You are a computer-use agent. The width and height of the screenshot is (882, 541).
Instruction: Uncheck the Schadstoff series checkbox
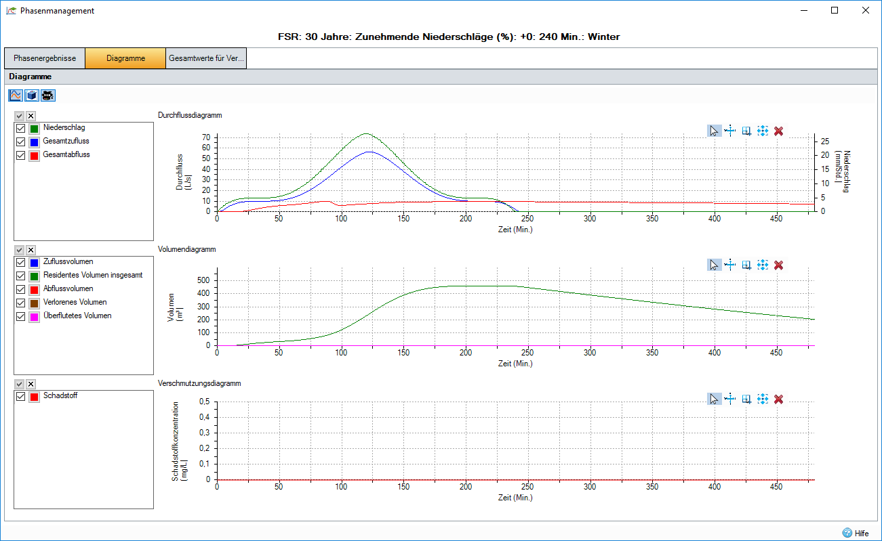20,396
